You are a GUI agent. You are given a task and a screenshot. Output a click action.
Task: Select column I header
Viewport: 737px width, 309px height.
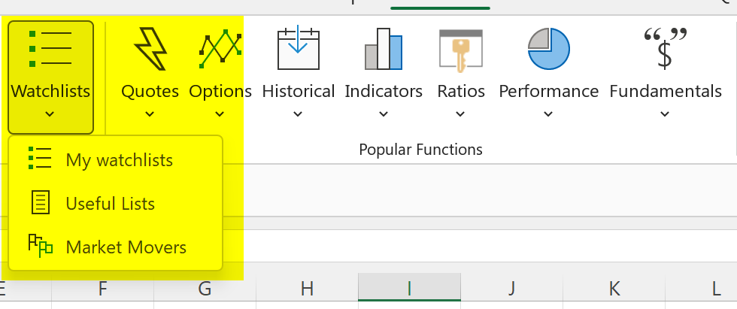click(409, 289)
